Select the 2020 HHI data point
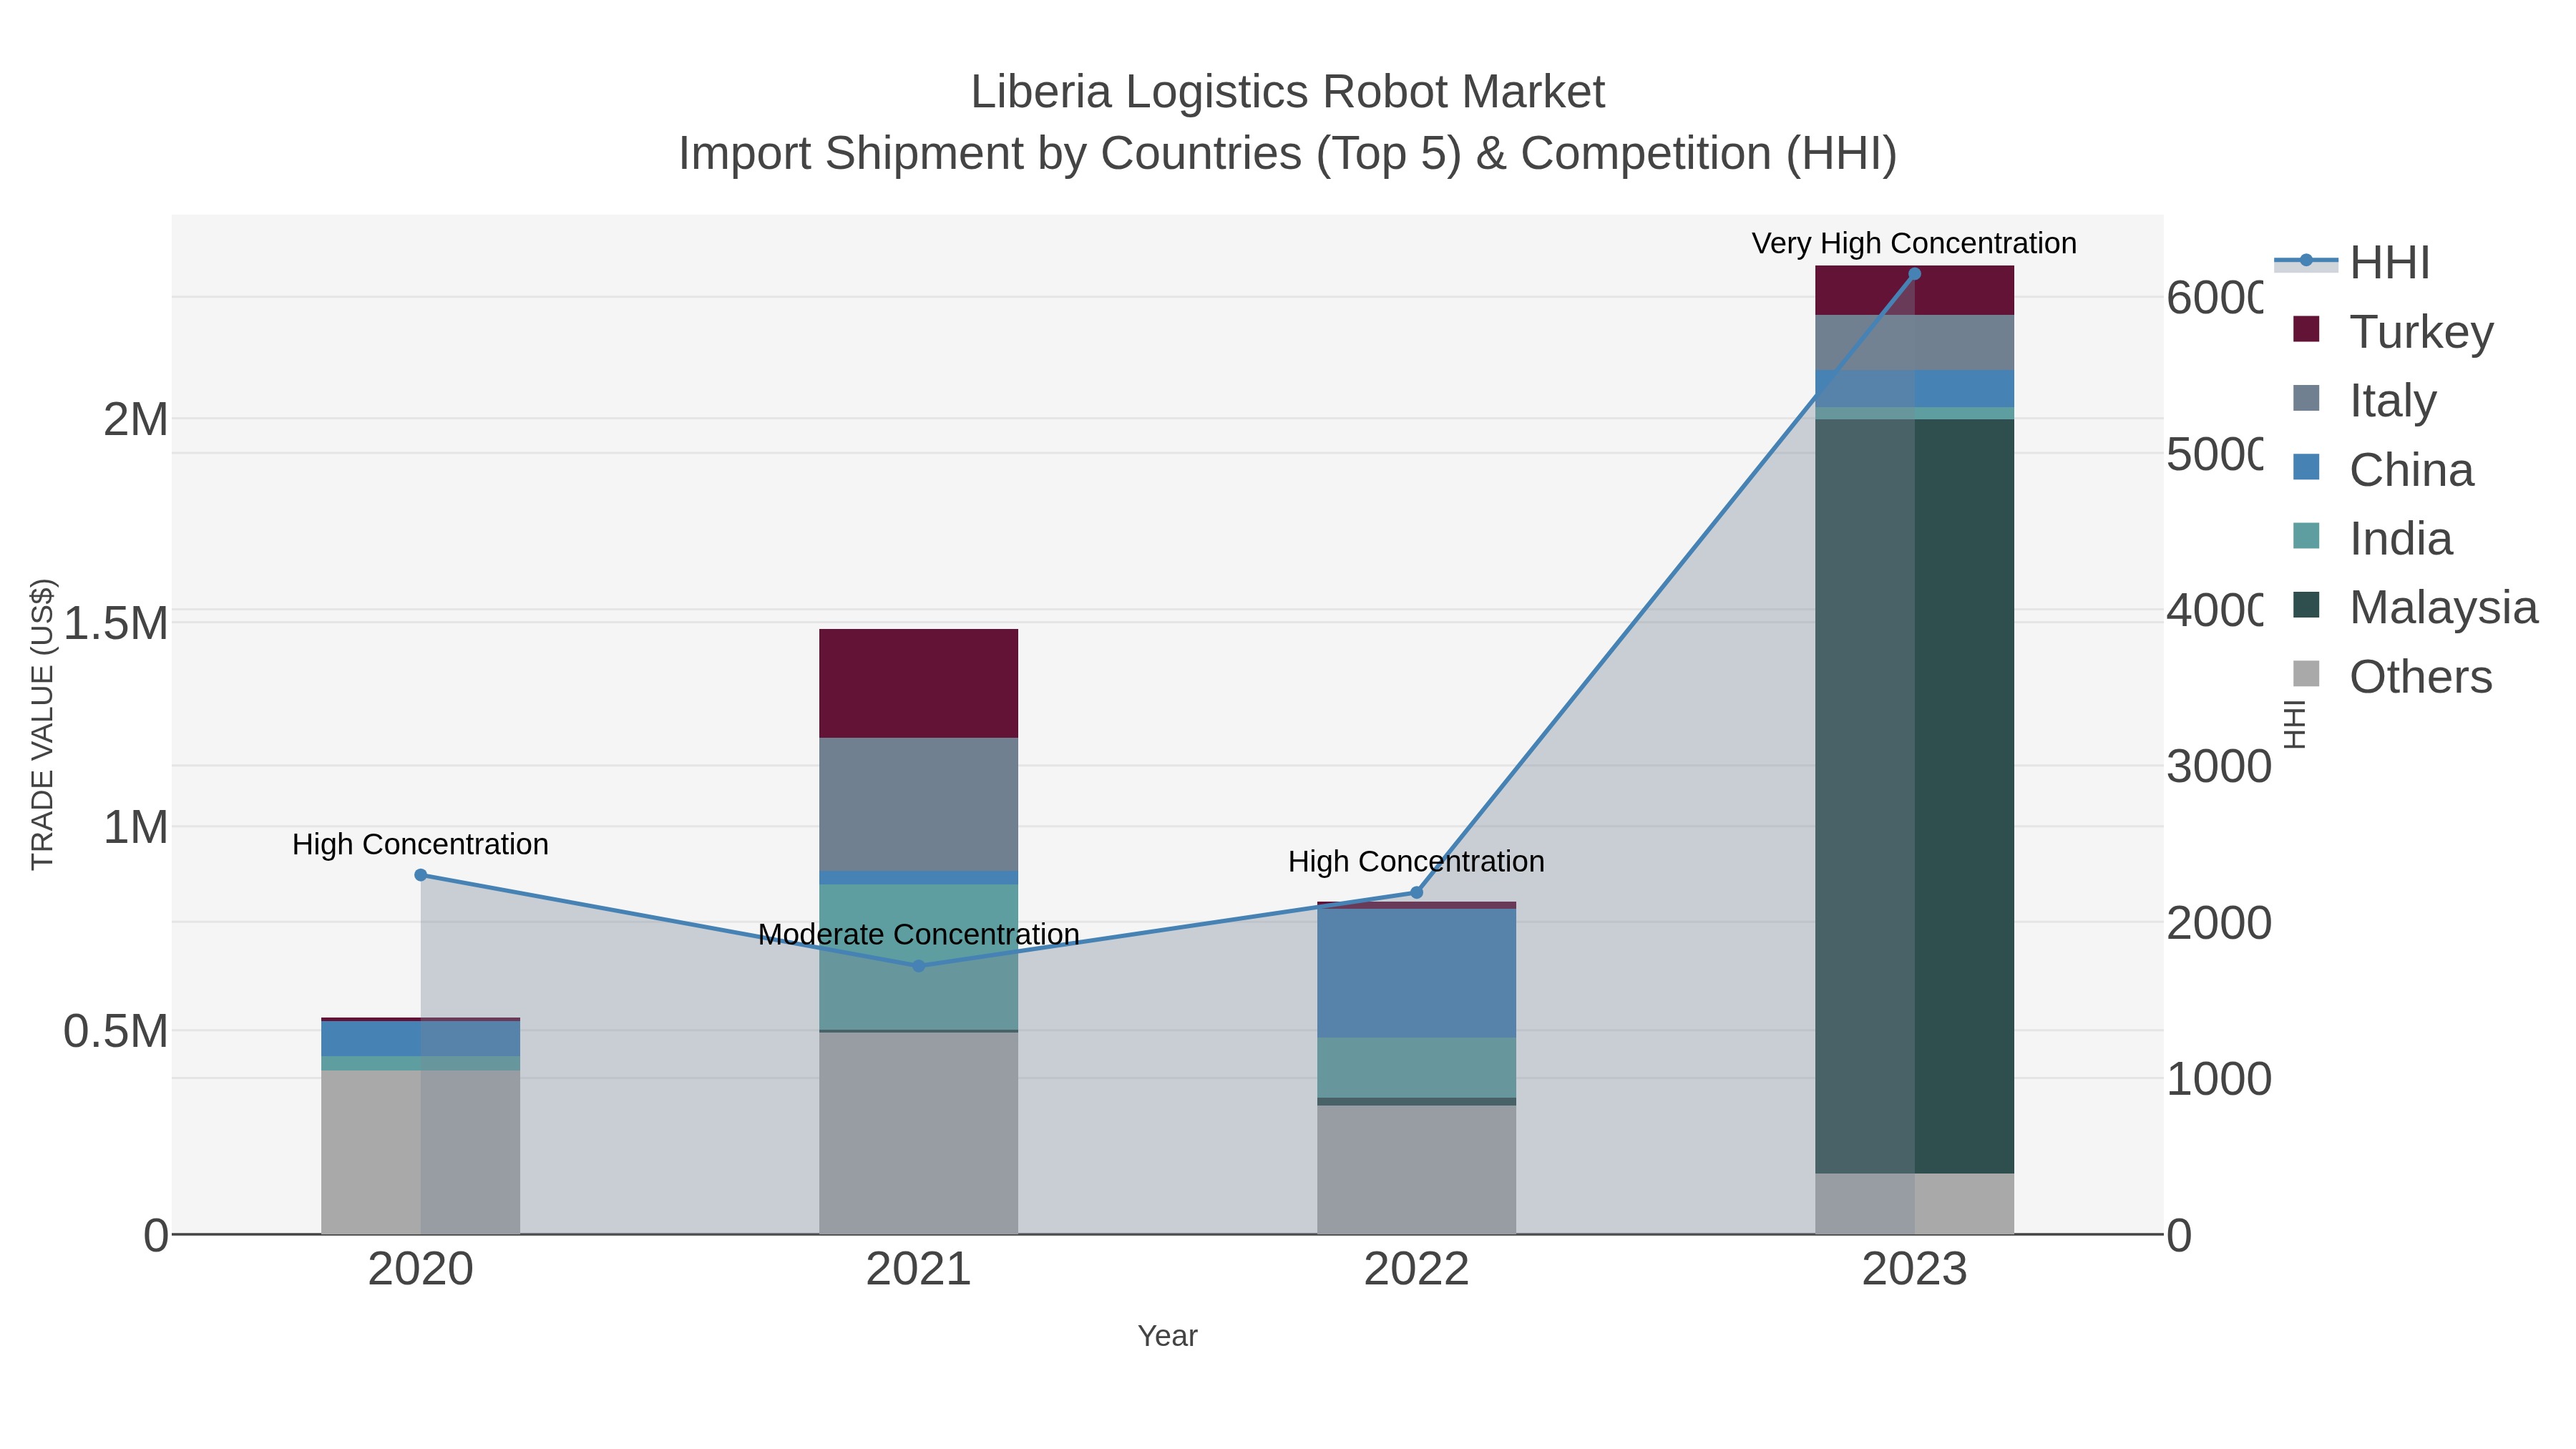 [421, 875]
